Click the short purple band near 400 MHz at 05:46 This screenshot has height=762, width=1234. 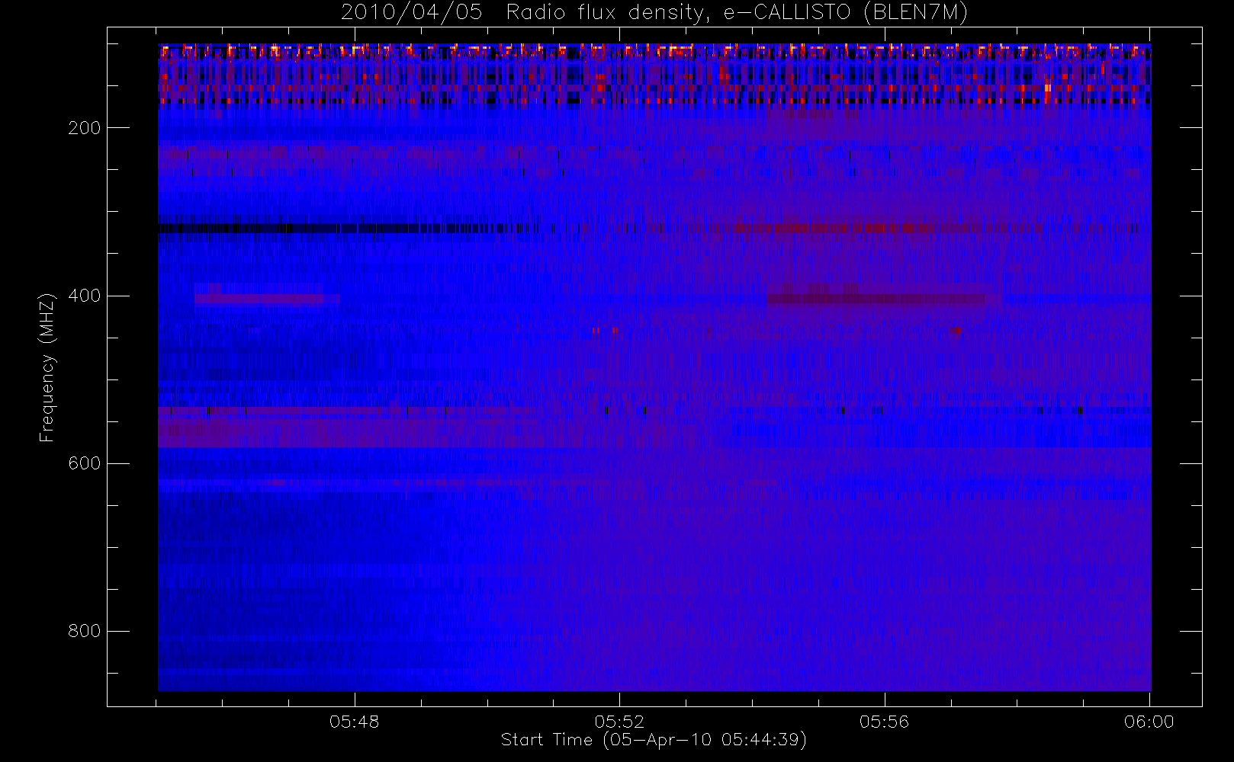tap(267, 299)
